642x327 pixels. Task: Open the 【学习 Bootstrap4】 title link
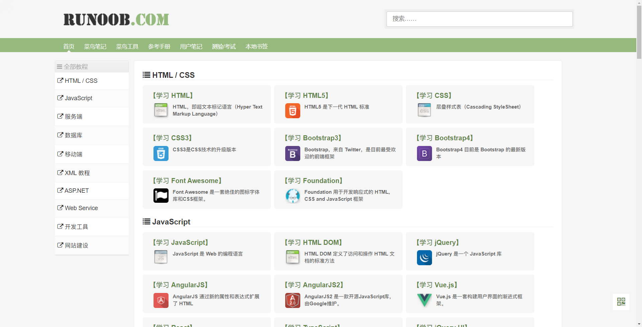[x=445, y=138]
